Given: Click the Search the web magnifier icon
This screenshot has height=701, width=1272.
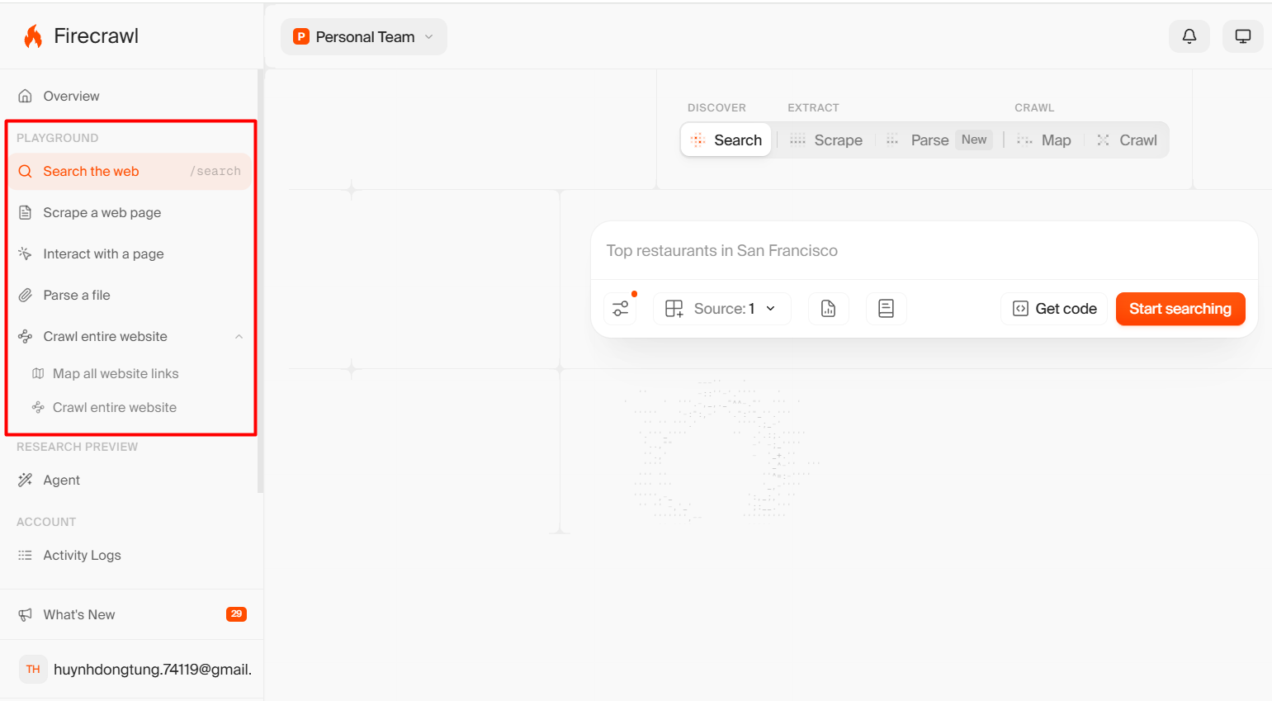Looking at the screenshot, I should pos(26,171).
